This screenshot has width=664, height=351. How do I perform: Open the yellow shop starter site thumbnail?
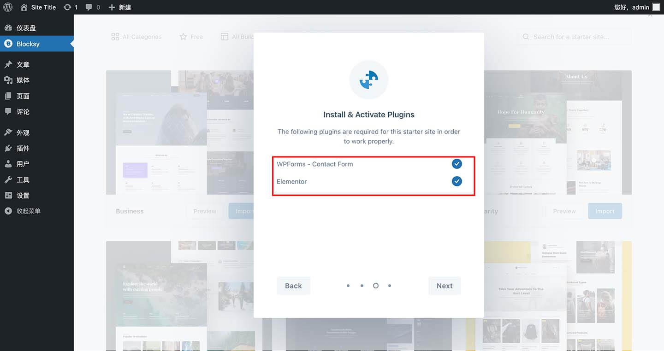[x=557, y=296]
